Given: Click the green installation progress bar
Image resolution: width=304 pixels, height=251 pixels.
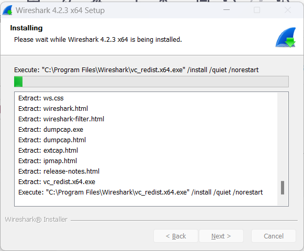Looking at the screenshot, I should point(151,82).
